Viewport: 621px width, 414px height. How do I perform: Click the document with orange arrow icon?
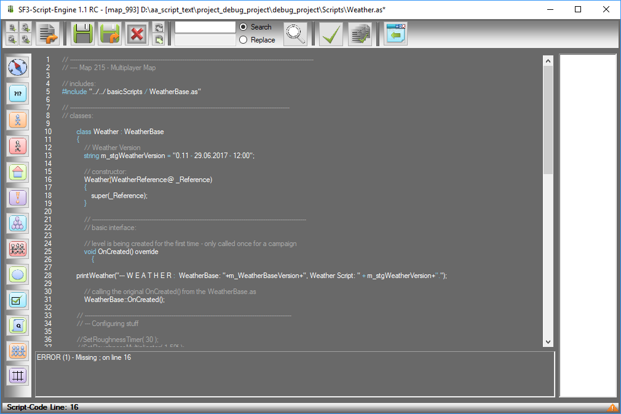(47, 34)
